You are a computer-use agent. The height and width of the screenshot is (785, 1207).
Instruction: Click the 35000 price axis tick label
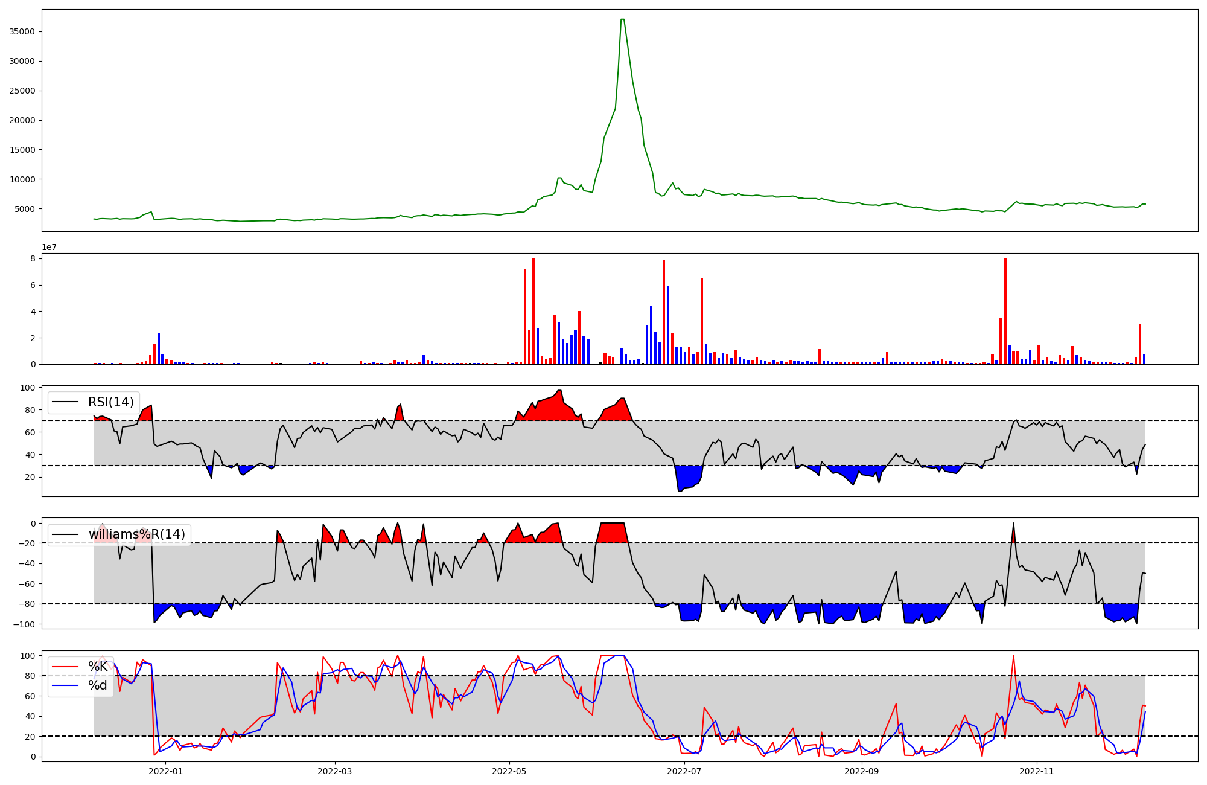[x=22, y=32]
